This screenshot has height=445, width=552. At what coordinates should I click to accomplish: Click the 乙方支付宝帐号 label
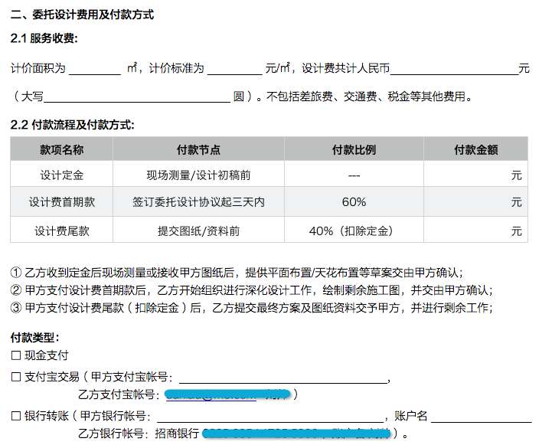click(119, 394)
